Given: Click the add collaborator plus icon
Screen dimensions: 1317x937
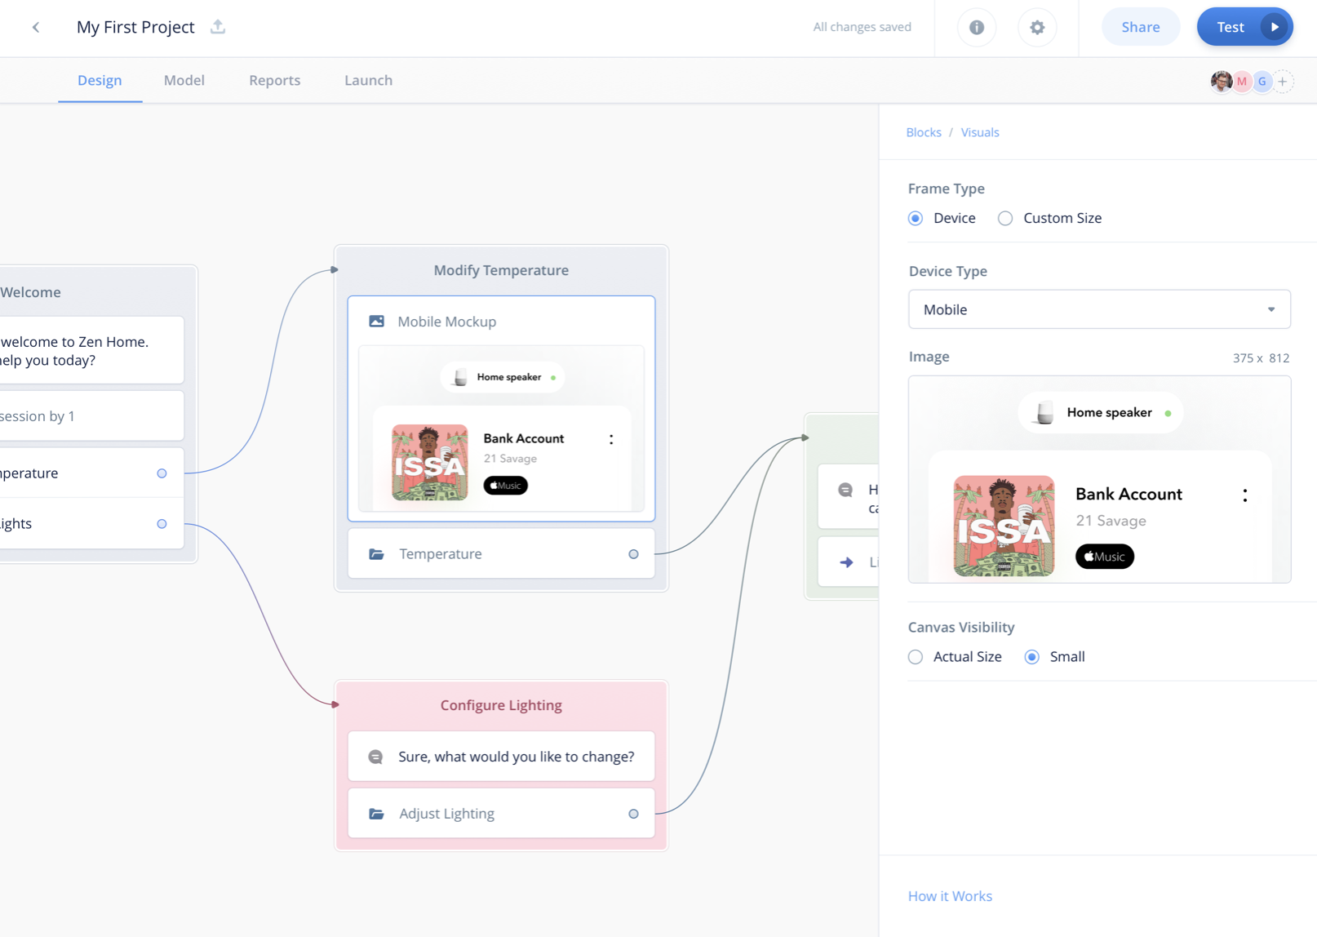Looking at the screenshot, I should [x=1283, y=82].
